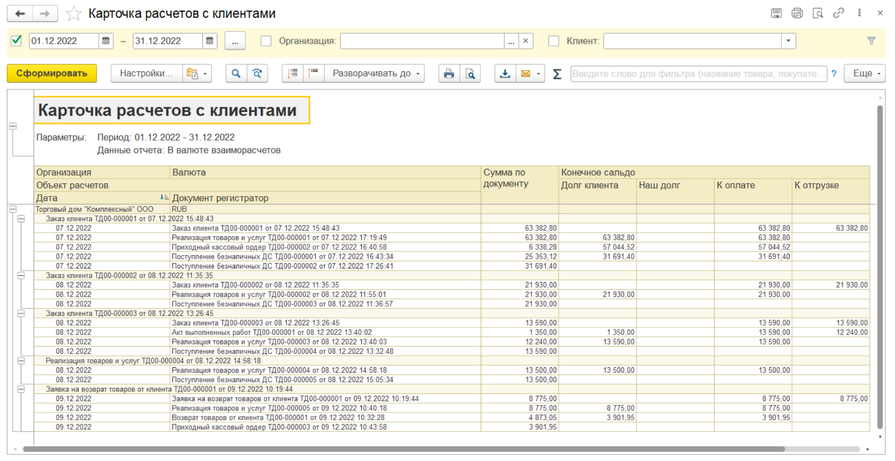Open the Разворачивать до dropdown
895x461 pixels.
point(374,74)
